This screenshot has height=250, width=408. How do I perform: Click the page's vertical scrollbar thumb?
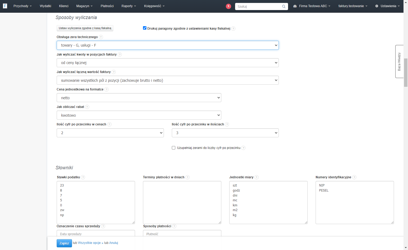(406, 72)
